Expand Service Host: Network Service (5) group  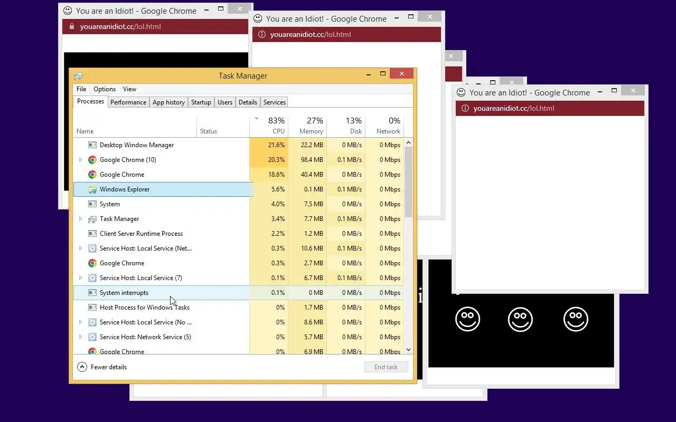[80, 337]
